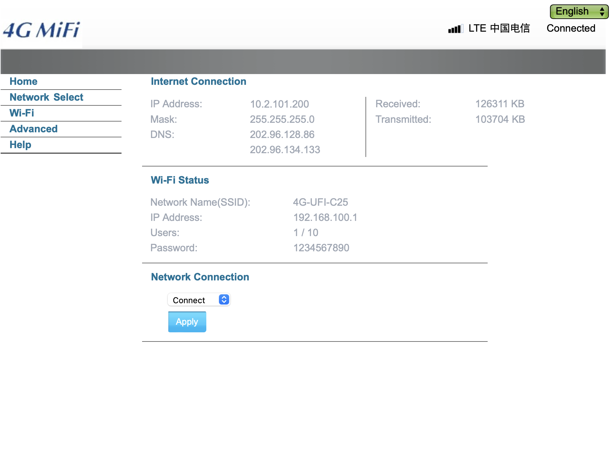Click the language selector arrows
Viewport: 612px width, 476px height.
[602, 12]
